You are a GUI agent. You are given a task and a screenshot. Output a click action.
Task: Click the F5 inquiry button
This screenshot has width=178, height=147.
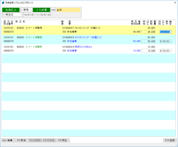point(63,140)
